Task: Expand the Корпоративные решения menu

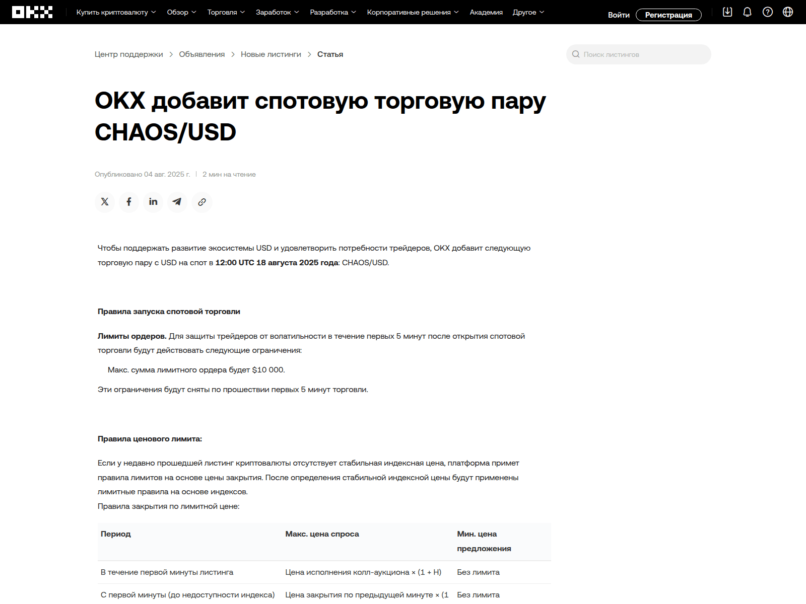Action: pyautogui.click(x=413, y=12)
